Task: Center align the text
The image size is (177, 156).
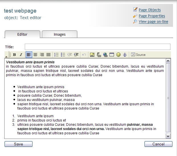Action: (x=35, y=55)
